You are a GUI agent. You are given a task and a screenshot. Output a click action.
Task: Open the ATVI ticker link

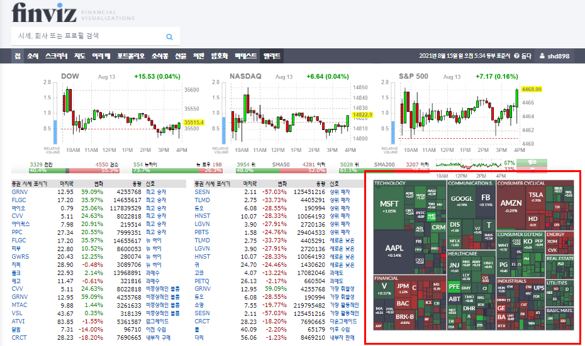(18, 322)
